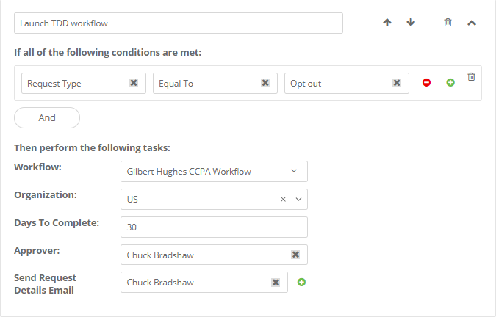Move rule up with the arrow icon
The image size is (496, 317).
pos(387,23)
